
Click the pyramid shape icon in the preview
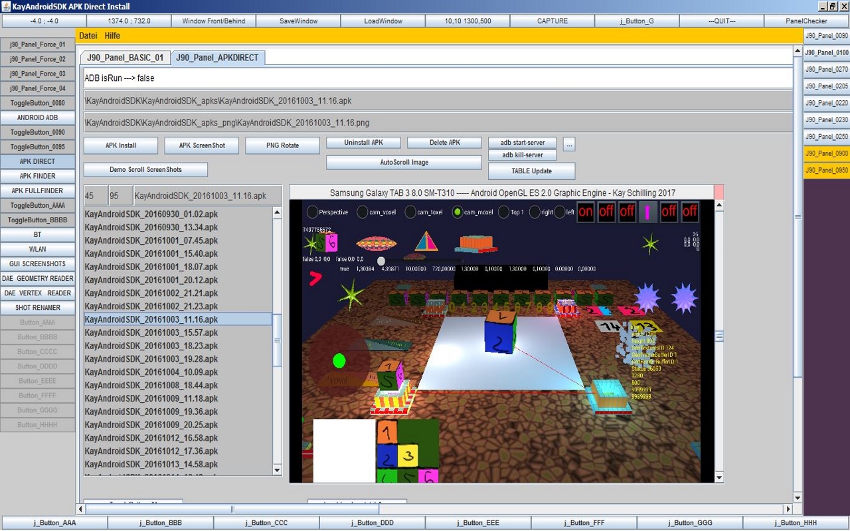tap(426, 242)
